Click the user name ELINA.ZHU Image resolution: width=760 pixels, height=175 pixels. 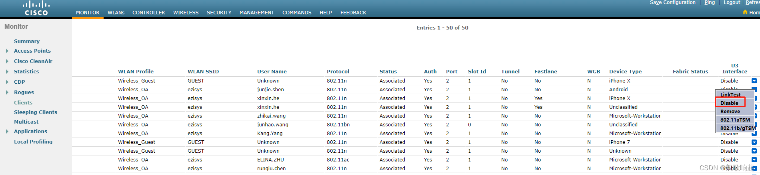270,160
